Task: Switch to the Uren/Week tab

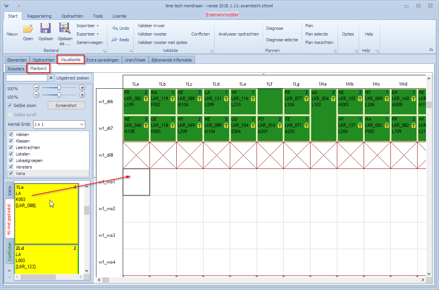Action: pyautogui.click(x=135, y=60)
